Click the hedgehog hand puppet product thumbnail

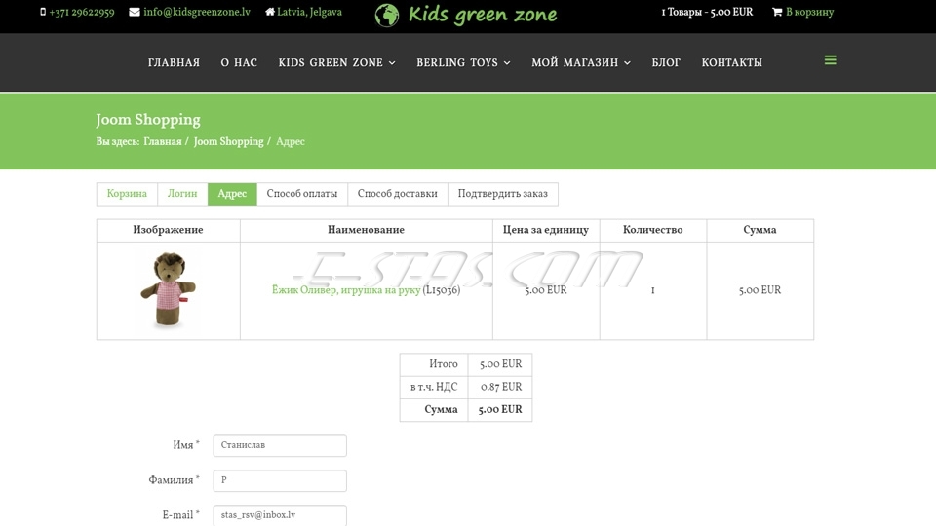(x=169, y=289)
